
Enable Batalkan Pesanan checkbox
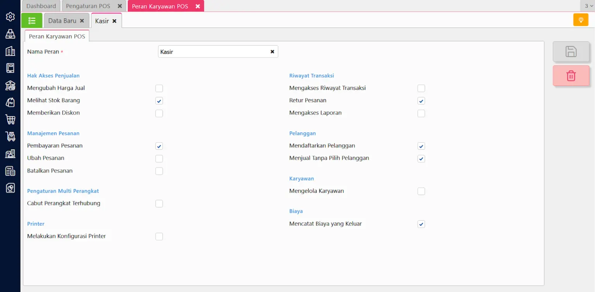[x=159, y=171]
